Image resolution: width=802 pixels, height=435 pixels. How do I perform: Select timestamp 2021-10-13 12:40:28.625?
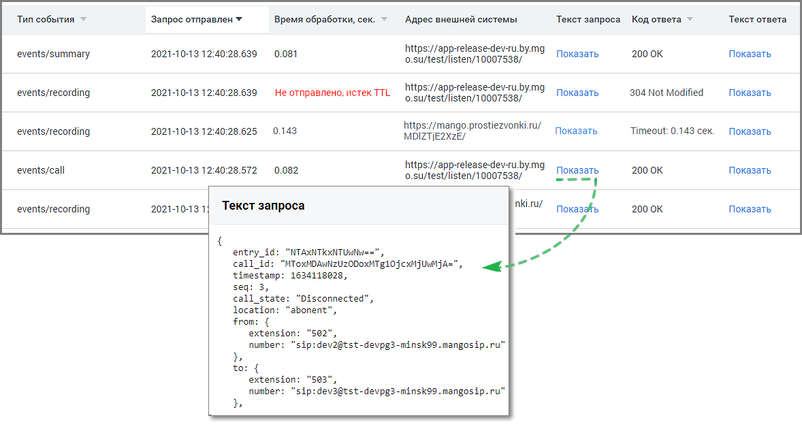[x=204, y=131]
